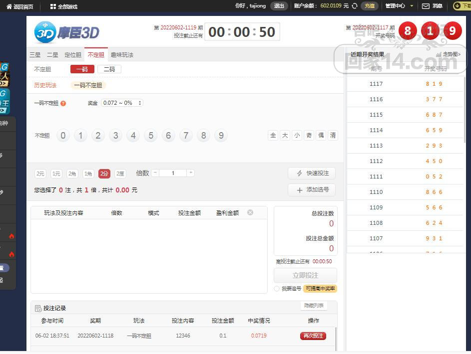This screenshot has width=471, height=354.
Task: Open the 趣味玩法 tab
Action: click(122, 55)
